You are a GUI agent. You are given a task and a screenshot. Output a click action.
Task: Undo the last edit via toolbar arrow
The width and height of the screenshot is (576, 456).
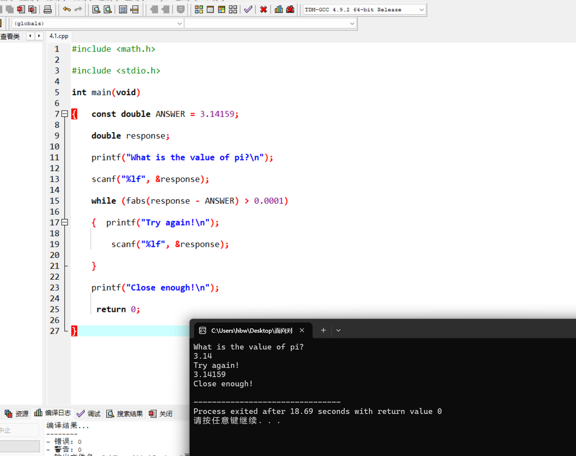(x=67, y=9)
